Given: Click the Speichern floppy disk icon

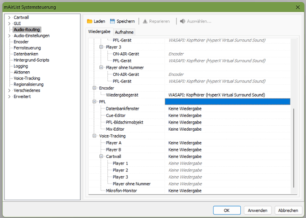Looking at the screenshot, I should (112, 21).
